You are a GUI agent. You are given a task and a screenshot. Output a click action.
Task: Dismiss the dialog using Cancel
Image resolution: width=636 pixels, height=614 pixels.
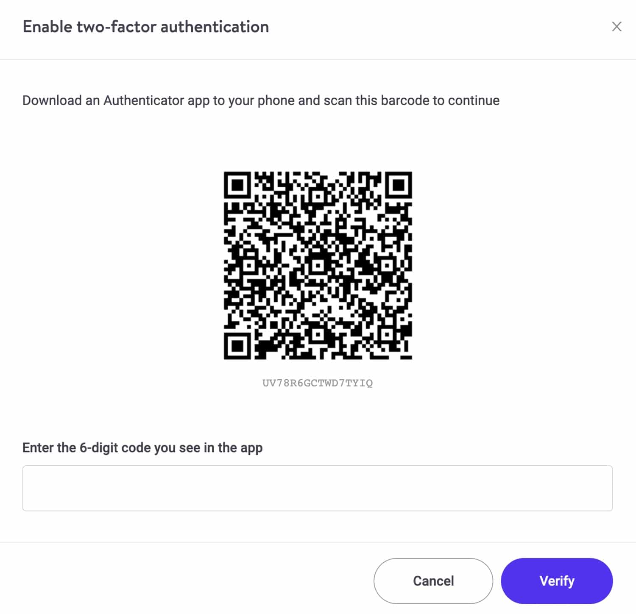[433, 581]
